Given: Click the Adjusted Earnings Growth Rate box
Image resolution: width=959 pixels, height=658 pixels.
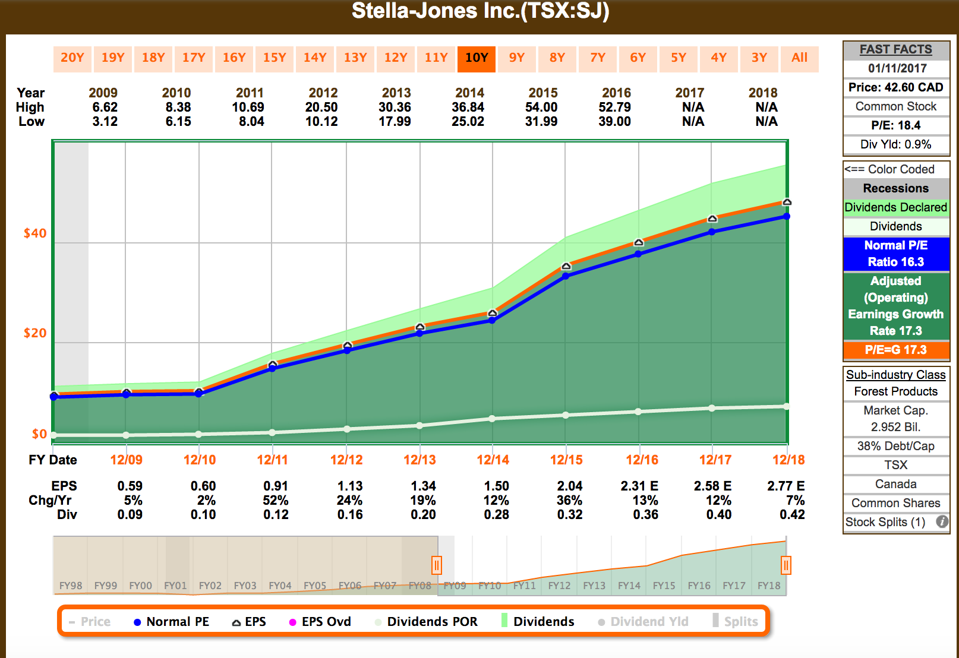Looking at the screenshot, I should (896, 306).
